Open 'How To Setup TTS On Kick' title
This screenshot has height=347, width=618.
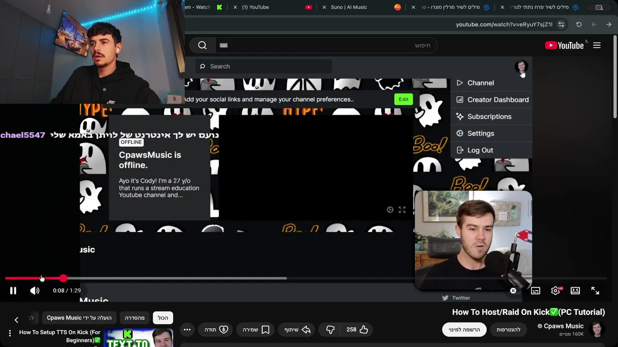pos(60,336)
